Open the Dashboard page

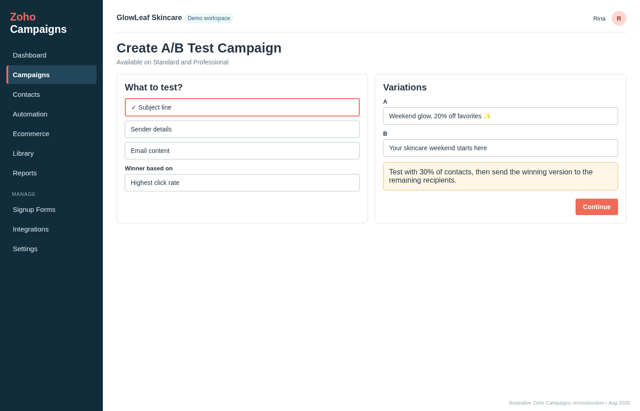pyautogui.click(x=51, y=55)
